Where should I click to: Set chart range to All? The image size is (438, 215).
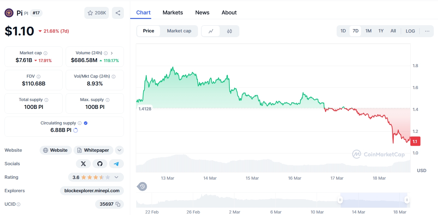point(393,31)
